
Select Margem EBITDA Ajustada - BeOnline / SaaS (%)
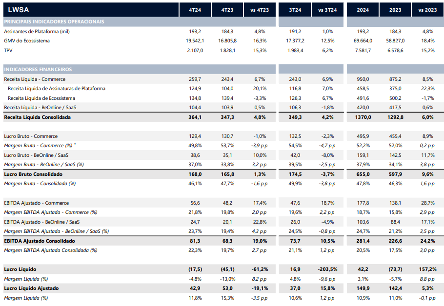tap(56, 231)
